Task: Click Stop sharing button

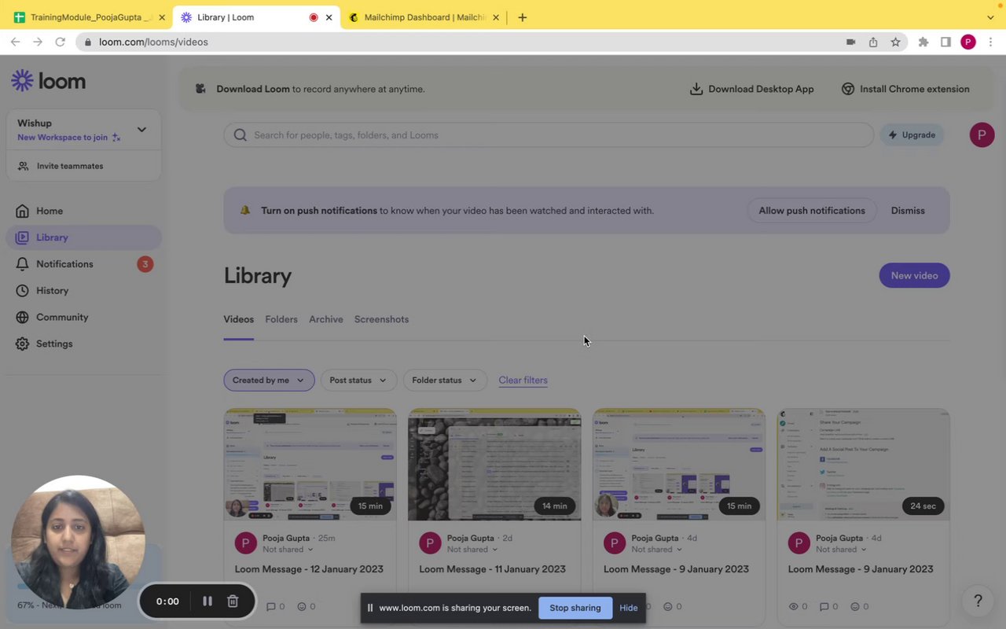Action: click(575, 608)
